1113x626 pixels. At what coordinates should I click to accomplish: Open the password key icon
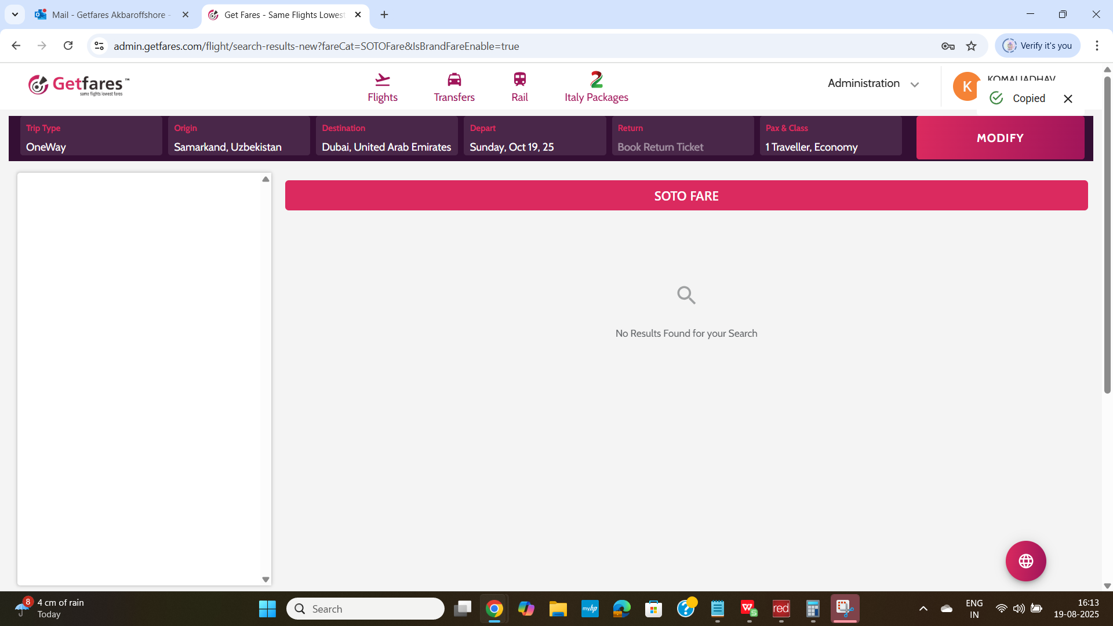(948, 46)
